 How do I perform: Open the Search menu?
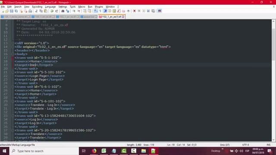(x=18, y=7)
